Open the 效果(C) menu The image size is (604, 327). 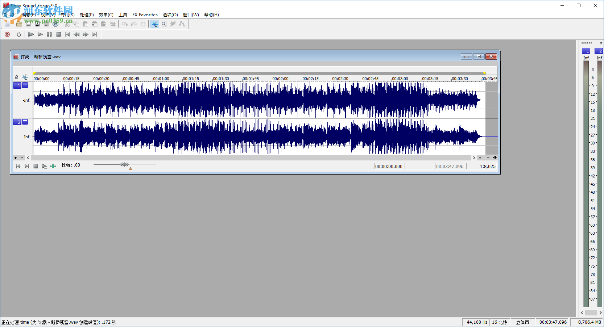click(106, 15)
